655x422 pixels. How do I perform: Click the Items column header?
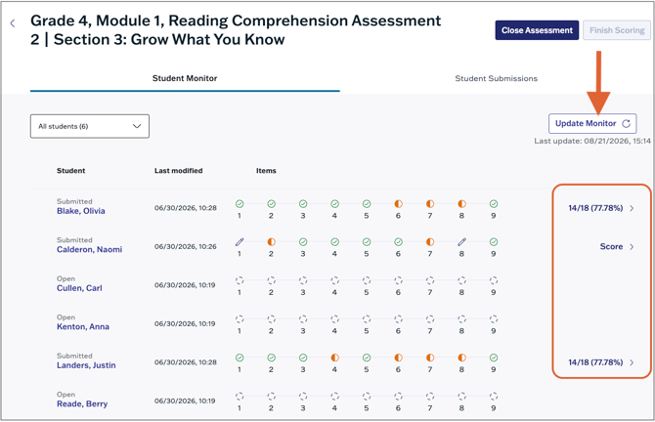[x=266, y=171]
